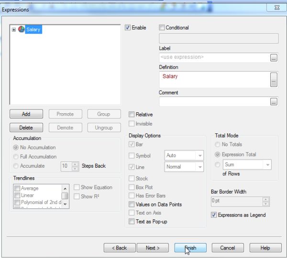Enable Show R² checkbox
Image resolution: width=287 pixels, height=258 pixels.
77,196
